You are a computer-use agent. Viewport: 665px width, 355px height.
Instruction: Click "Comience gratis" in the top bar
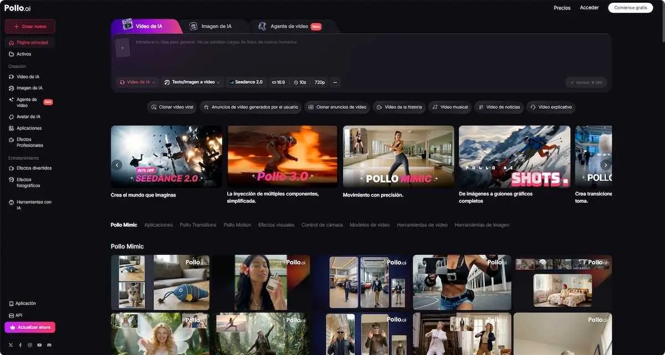tap(630, 7)
